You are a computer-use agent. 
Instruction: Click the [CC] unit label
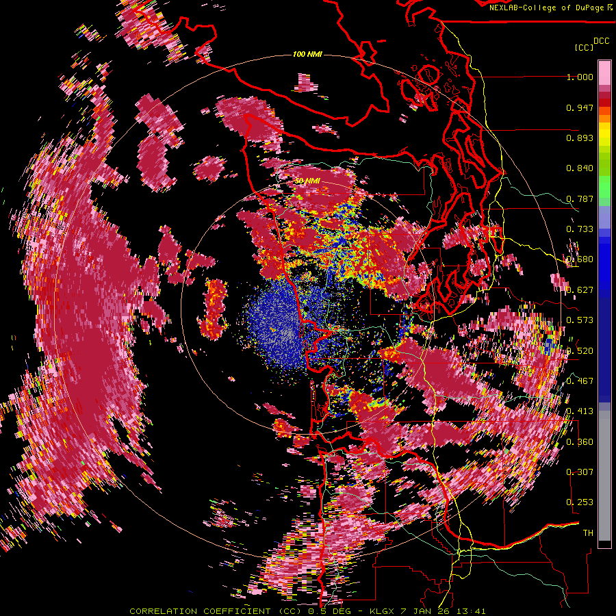point(585,47)
